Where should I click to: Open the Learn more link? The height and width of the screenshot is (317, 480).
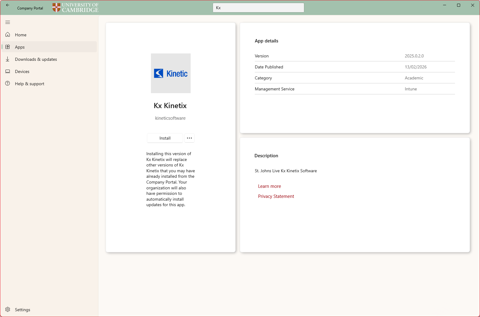[269, 186]
